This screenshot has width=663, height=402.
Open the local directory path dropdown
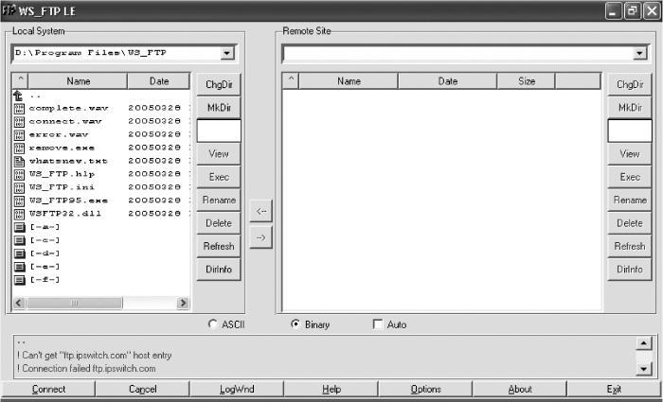227,53
